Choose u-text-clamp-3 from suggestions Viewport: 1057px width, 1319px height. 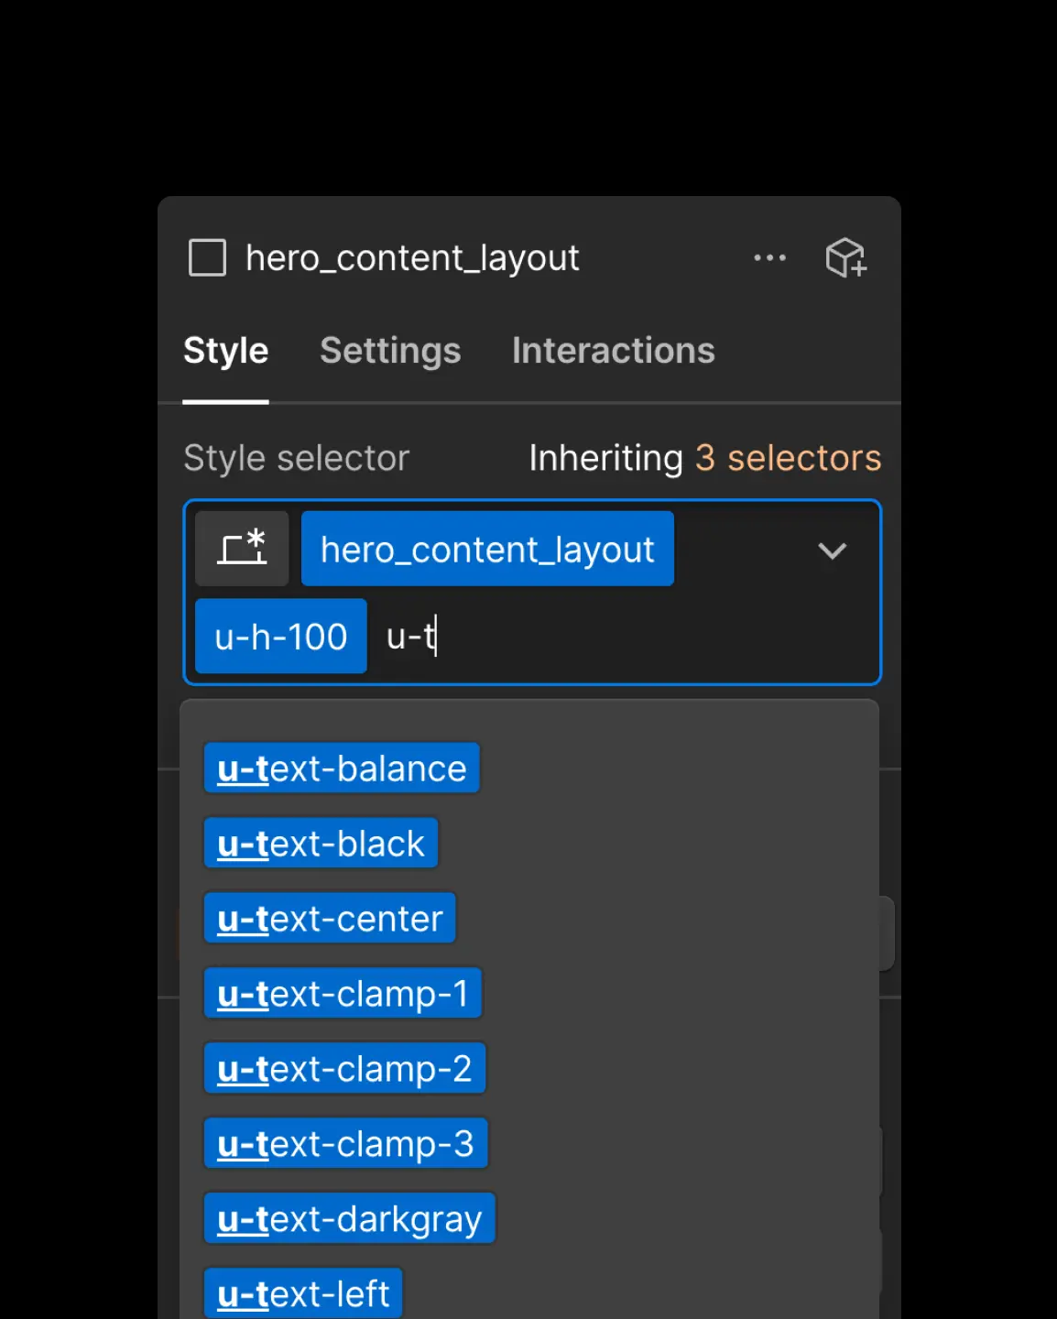point(345,1143)
